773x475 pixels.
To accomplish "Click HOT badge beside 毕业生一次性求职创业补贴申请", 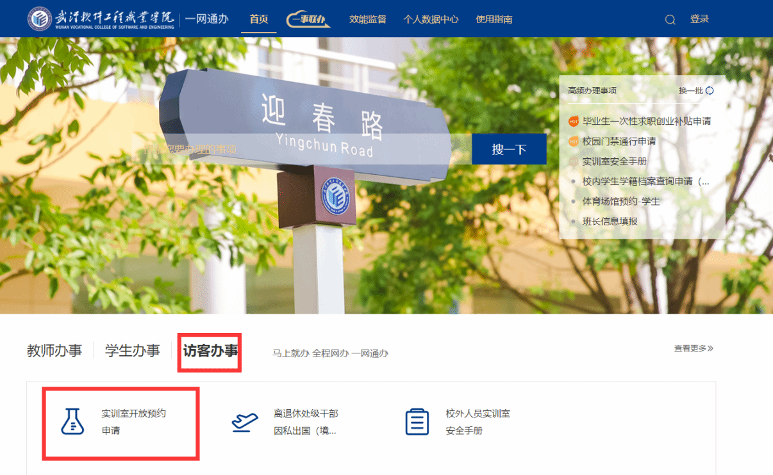I will tap(573, 121).
